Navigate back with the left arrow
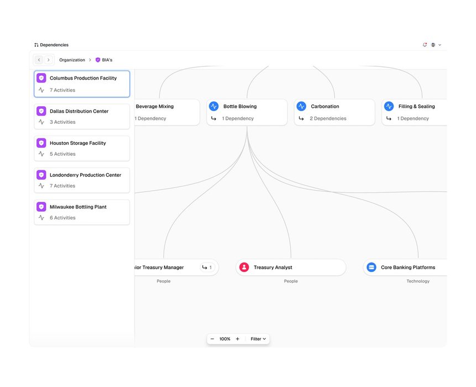Screen dimensions: 476x387 point(39,60)
